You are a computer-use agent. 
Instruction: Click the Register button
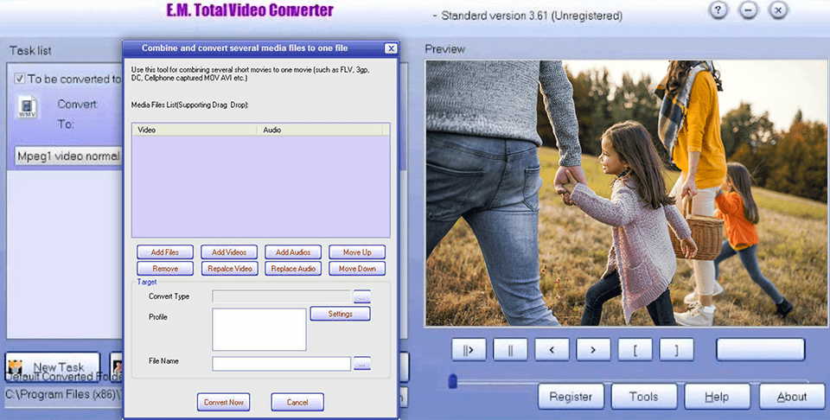click(571, 397)
